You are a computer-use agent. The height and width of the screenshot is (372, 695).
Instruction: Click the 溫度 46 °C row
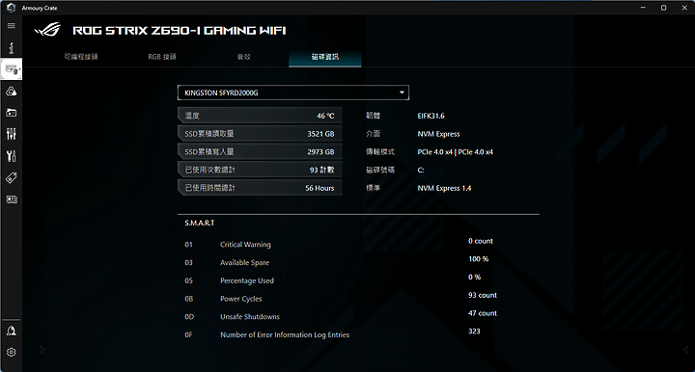[260, 116]
